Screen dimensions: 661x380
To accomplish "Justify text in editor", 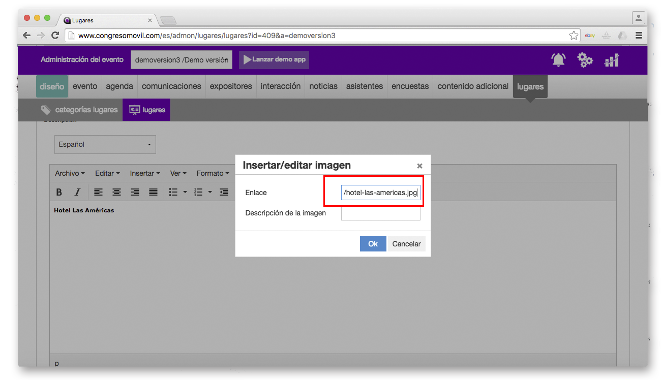I will pos(153,192).
